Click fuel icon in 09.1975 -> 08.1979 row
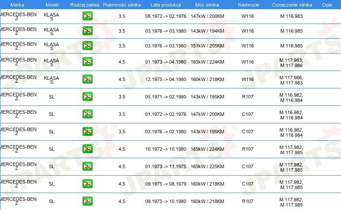Image resolution: width=341 pixels, height=210 pixels. (87, 183)
